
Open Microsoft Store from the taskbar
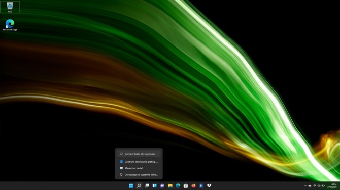(x=186, y=185)
